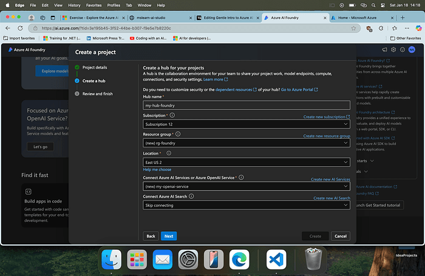Image resolution: width=425 pixels, height=276 pixels.
Task: Follow the dependent resources link
Action: tap(236, 90)
